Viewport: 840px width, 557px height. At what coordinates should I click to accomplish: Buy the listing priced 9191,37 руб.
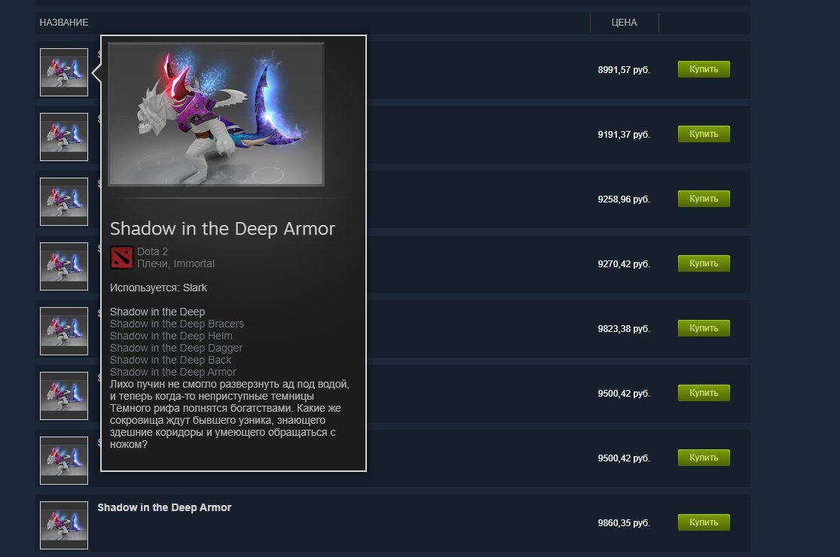click(704, 134)
